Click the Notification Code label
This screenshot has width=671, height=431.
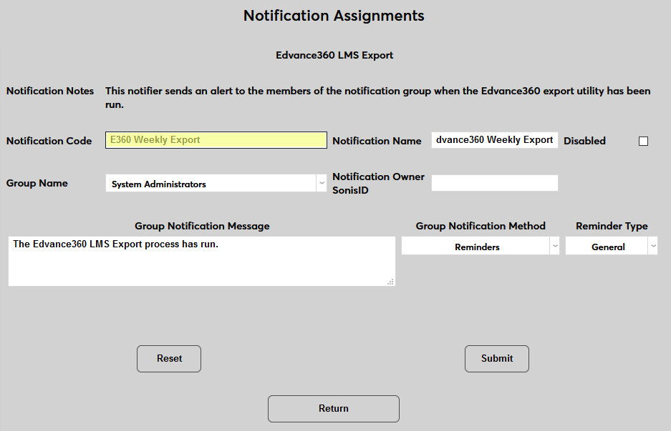coord(49,141)
